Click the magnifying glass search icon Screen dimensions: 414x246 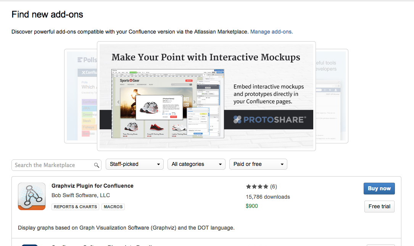[97, 165]
